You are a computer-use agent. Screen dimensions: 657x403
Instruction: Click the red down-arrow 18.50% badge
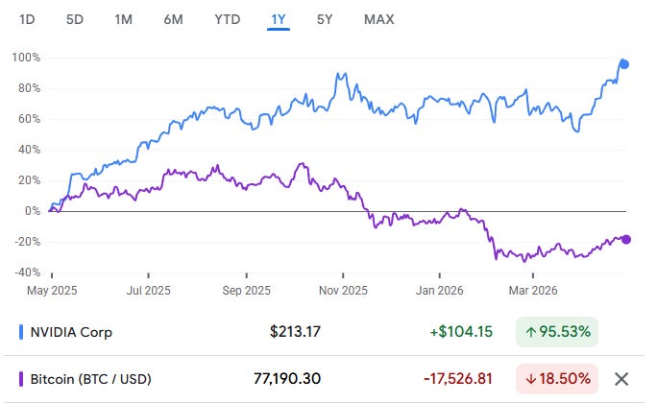[557, 379]
